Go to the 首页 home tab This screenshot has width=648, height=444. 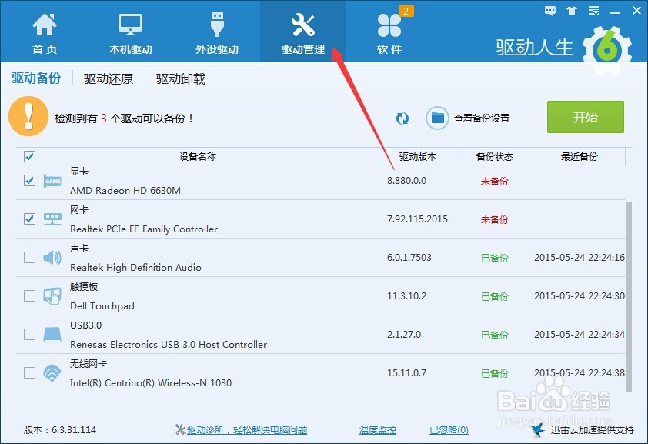pos(45,31)
